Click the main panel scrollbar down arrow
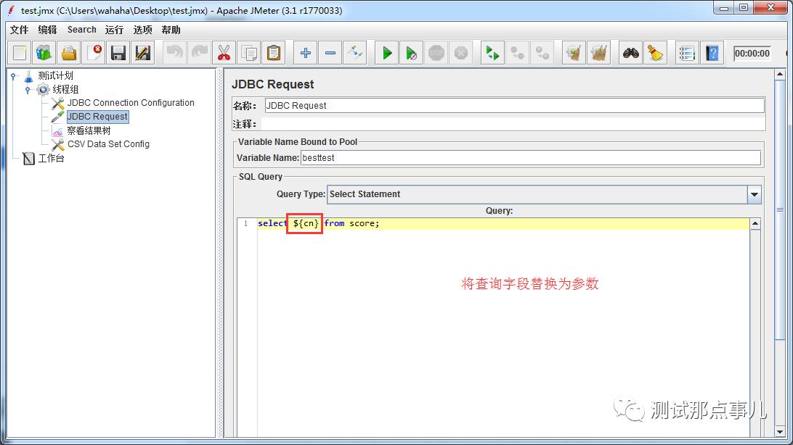The width and height of the screenshot is (793, 445). [x=779, y=432]
